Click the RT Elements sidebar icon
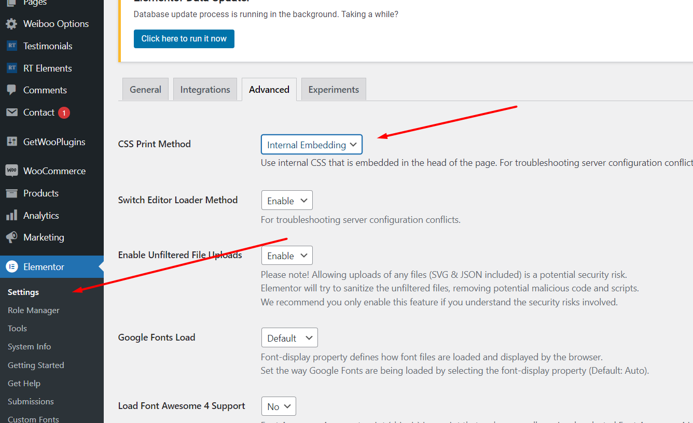This screenshot has height=423, width=693. tap(11, 68)
